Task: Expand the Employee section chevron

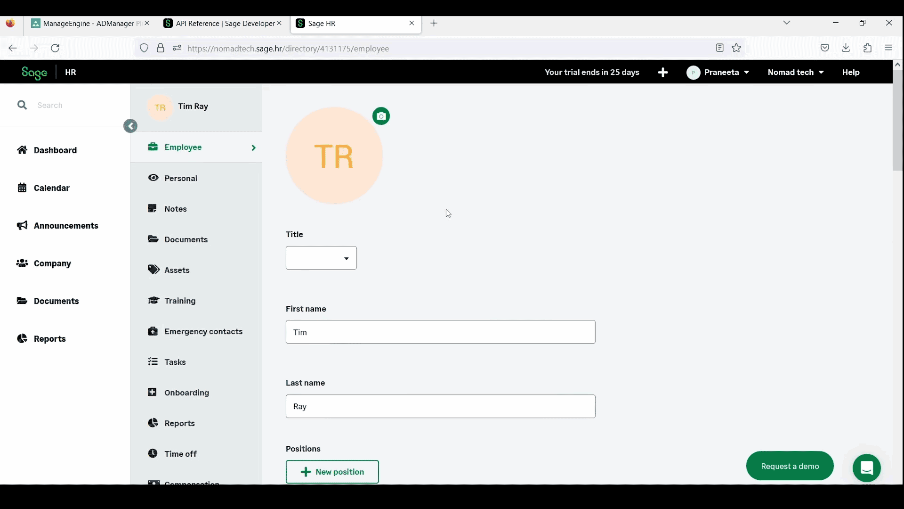Action: 254,148
